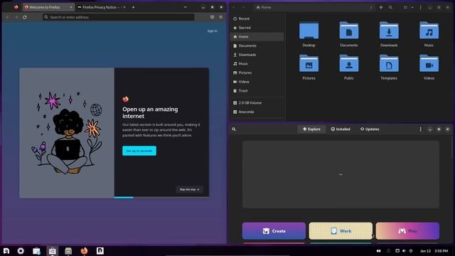Open the Work category in Software
455x256 pixels.
pyautogui.click(x=341, y=231)
